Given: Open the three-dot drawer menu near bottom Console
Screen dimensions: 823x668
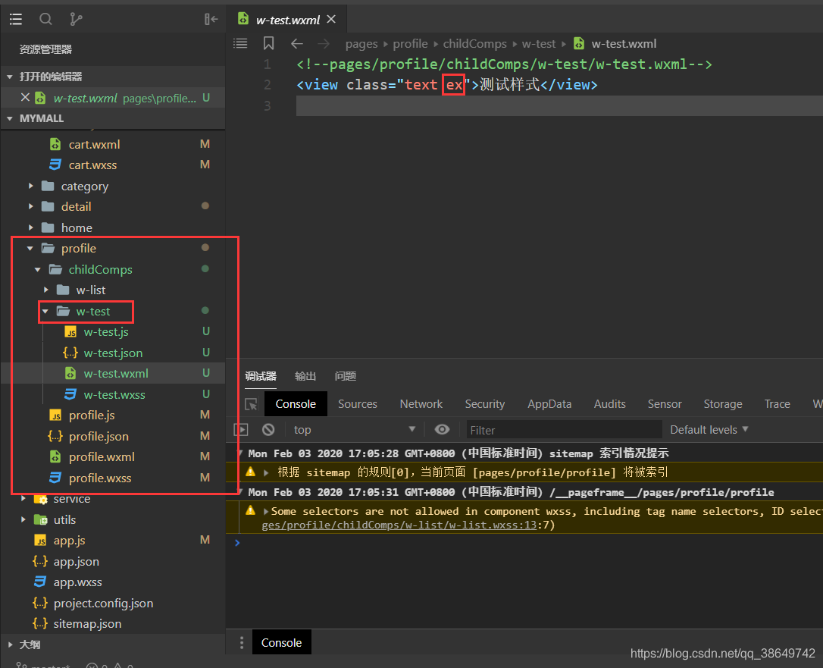Looking at the screenshot, I should pos(242,642).
